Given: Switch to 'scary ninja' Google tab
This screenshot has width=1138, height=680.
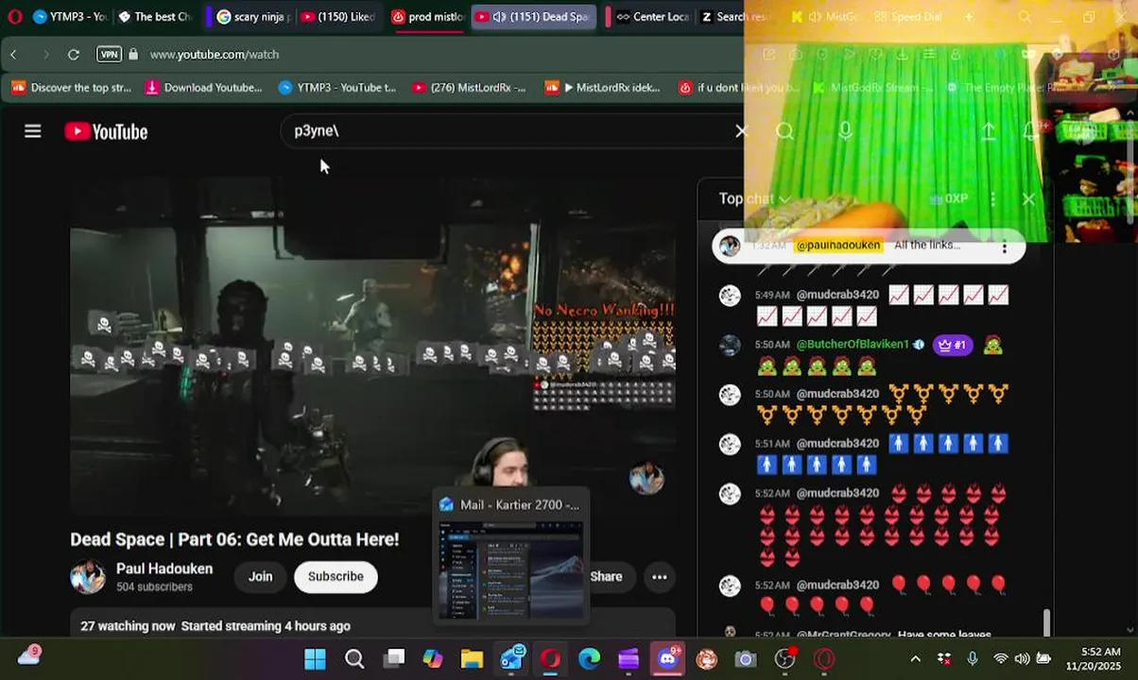Looking at the screenshot, I should [x=253, y=16].
